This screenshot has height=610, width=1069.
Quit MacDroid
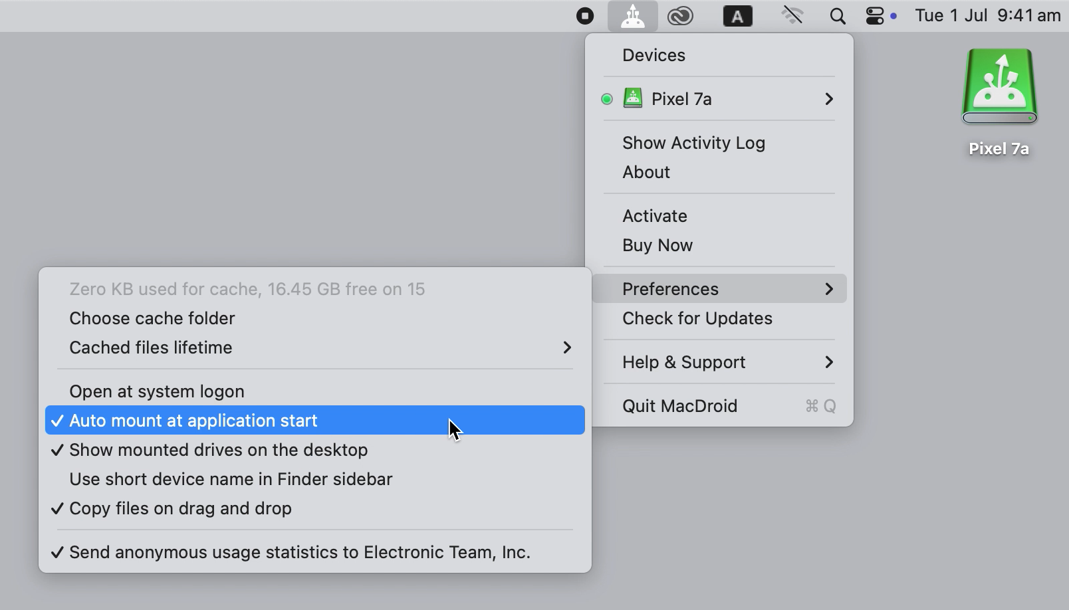click(719, 406)
